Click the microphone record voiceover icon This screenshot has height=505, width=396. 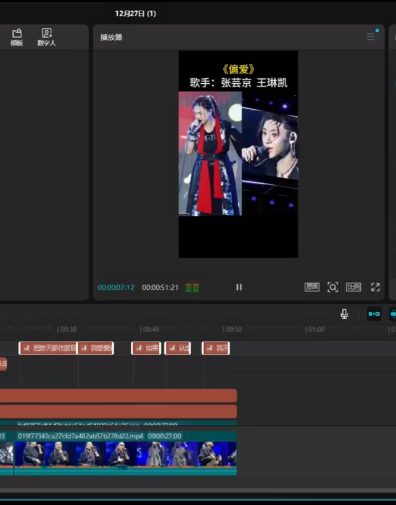click(344, 314)
